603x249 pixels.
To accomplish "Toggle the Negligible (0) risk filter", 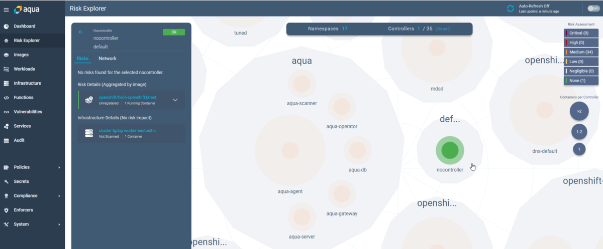I will [581, 71].
